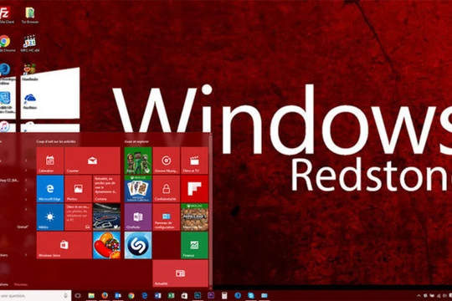Launch the Flipboard tile

[x=194, y=189]
